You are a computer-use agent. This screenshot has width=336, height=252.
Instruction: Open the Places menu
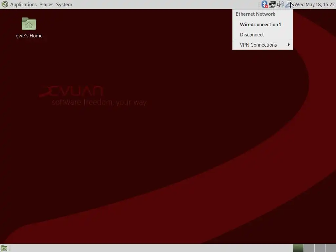click(46, 5)
